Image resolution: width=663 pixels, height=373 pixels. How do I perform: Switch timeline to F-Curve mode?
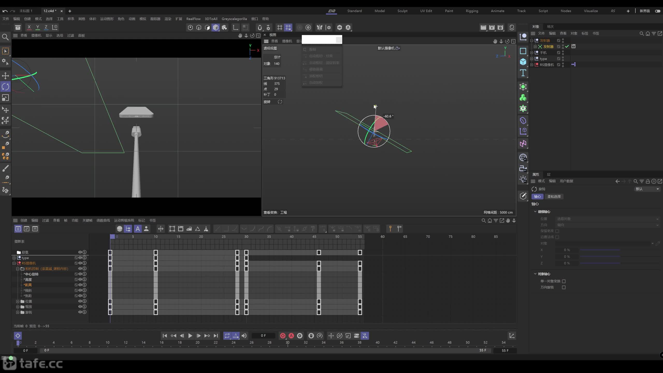tap(26, 229)
